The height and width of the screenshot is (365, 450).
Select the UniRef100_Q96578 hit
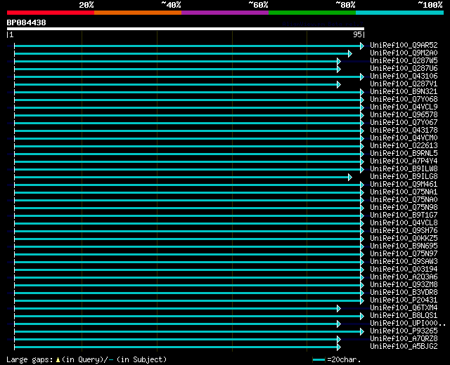point(404,115)
